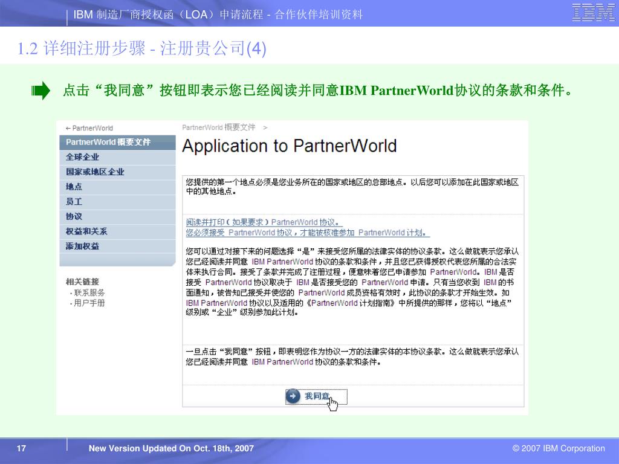Open the 全球企业 sidebar item

click(83, 157)
